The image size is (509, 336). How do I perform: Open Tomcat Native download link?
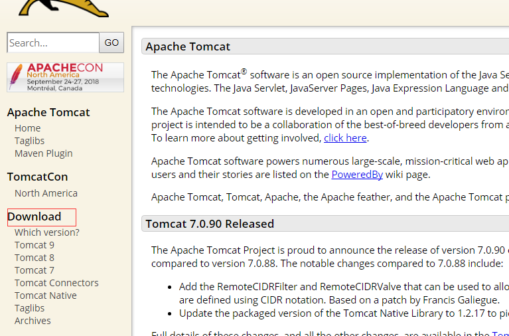46,295
